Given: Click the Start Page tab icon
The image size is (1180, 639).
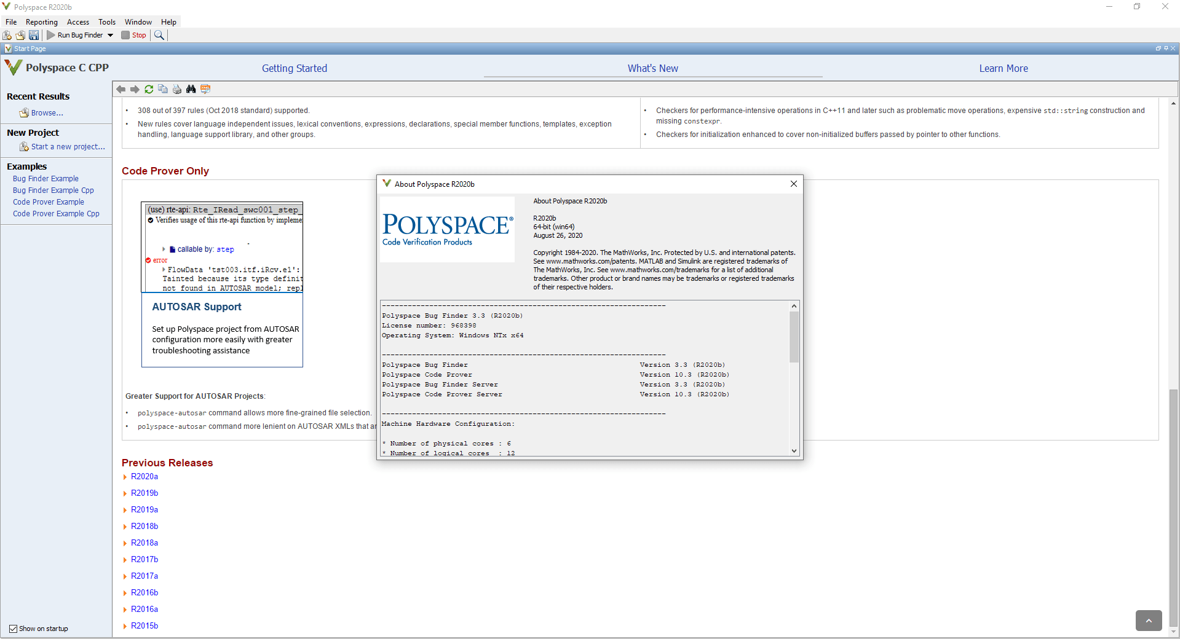Looking at the screenshot, I should (x=8, y=49).
